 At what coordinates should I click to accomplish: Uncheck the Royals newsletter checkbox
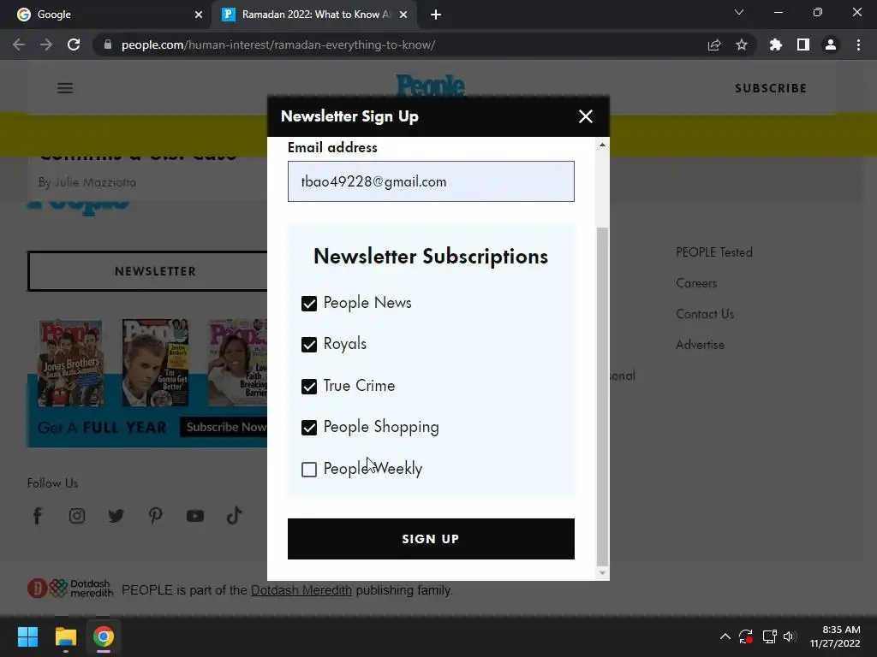(308, 345)
